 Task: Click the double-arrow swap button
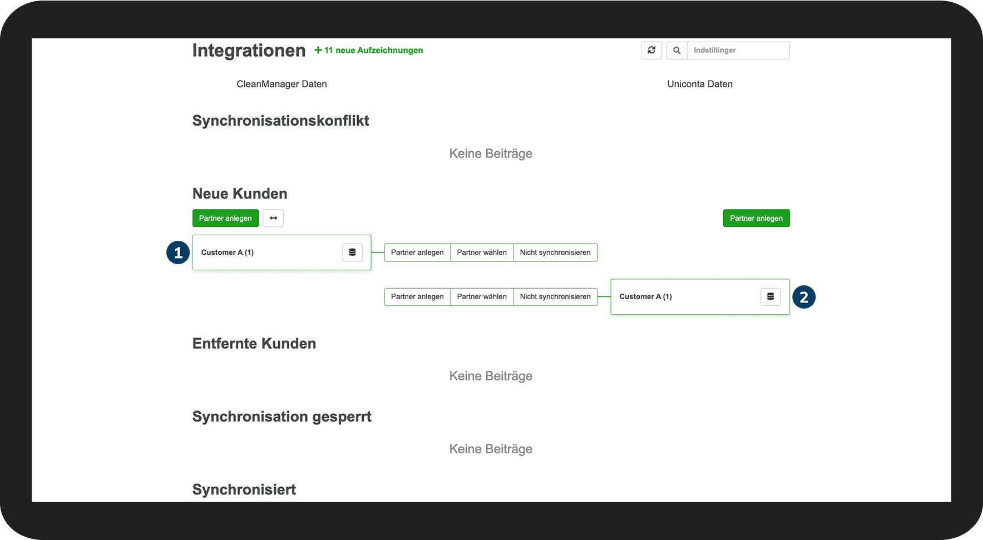tap(273, 218)
